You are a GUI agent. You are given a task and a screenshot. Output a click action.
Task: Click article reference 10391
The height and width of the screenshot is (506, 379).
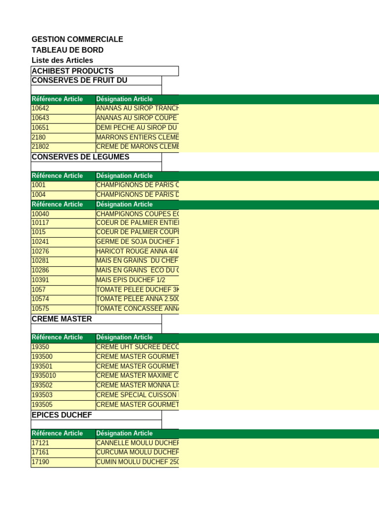click(x=63, y=281)
